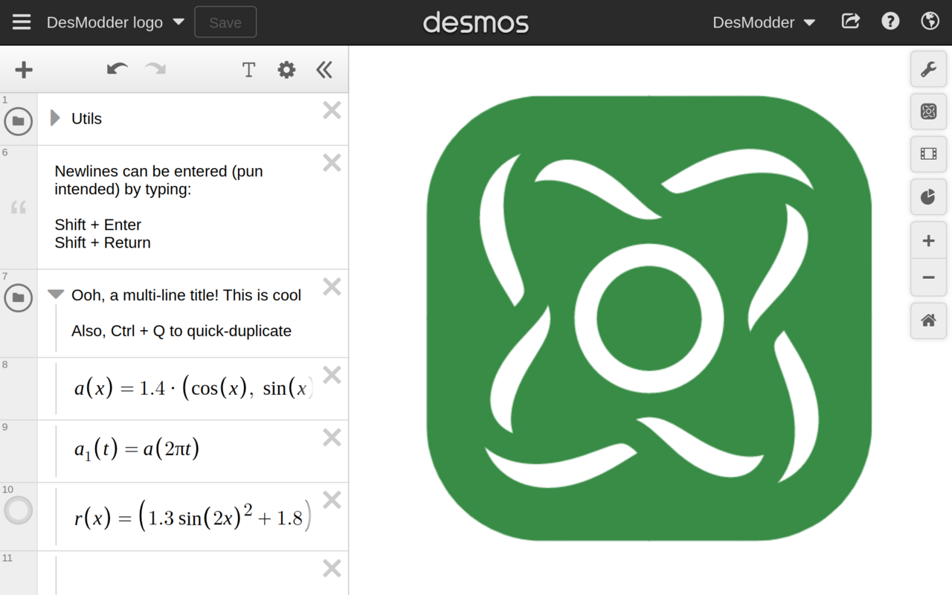Delete the Utils folder
The image size is (952, 595).
[x=332, y=110]
